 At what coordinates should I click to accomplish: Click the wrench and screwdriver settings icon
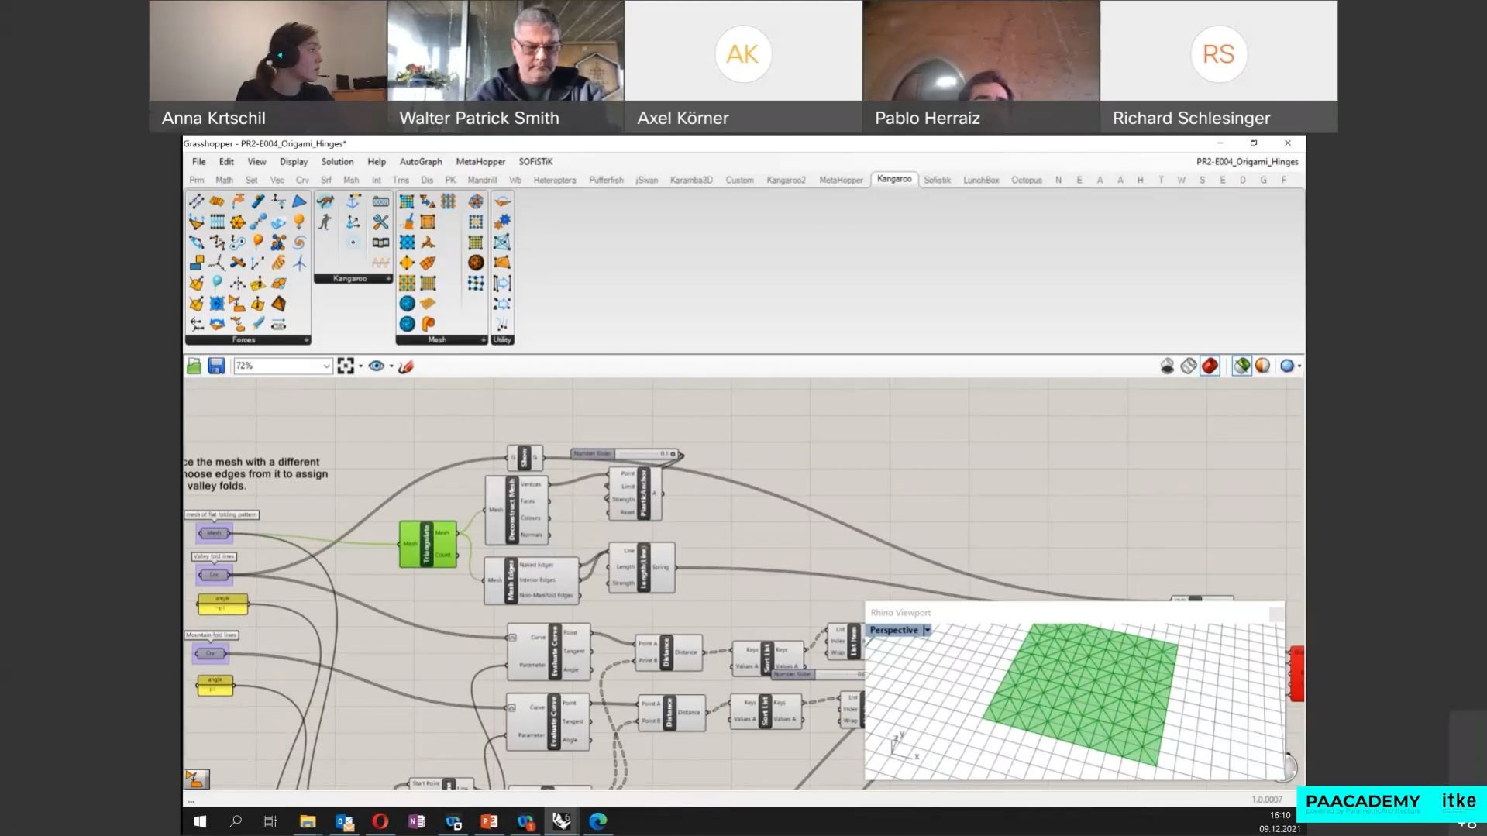pos(380,223)
